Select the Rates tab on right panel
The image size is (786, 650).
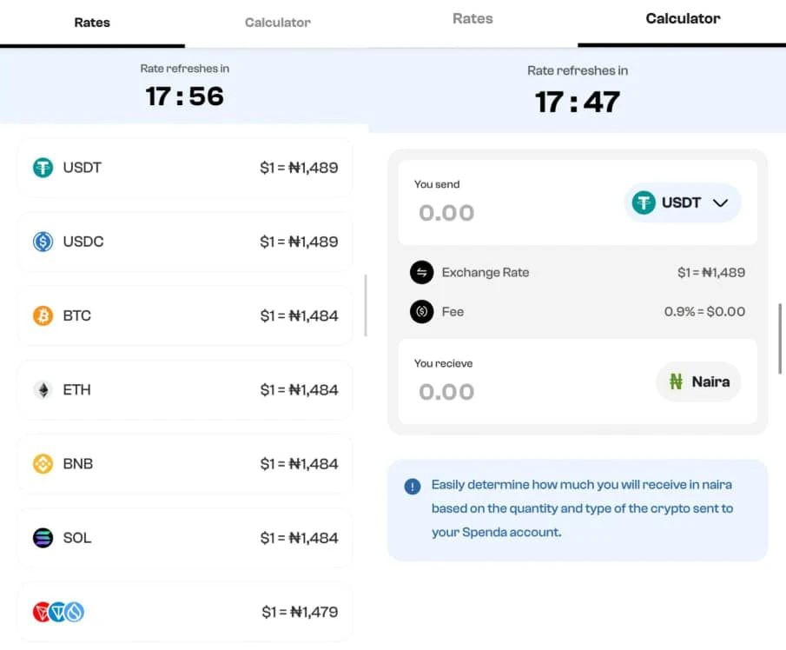472,18
